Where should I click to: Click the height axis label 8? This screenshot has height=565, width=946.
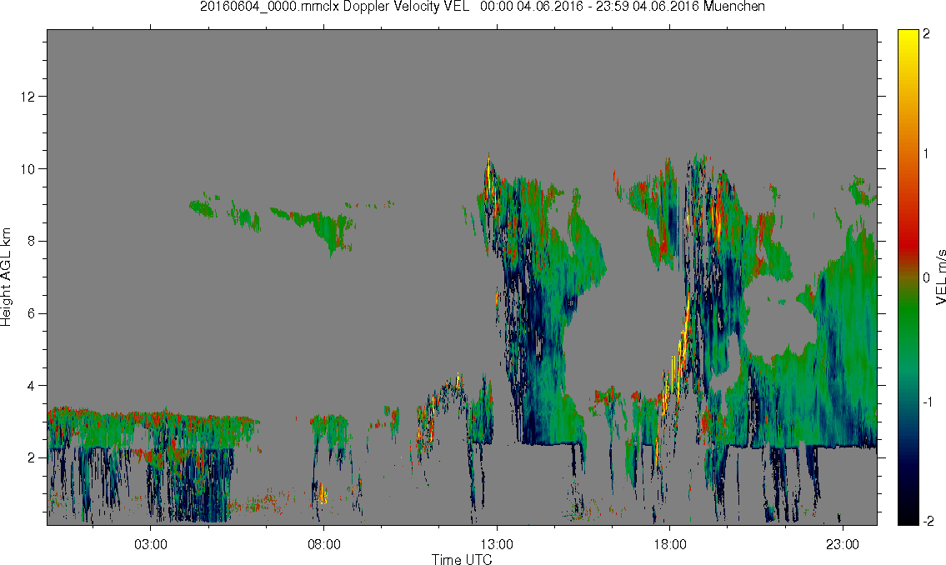point(31,241)
